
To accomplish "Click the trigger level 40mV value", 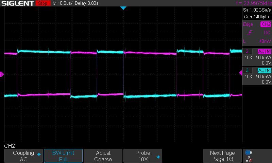I will coord(265,41).
